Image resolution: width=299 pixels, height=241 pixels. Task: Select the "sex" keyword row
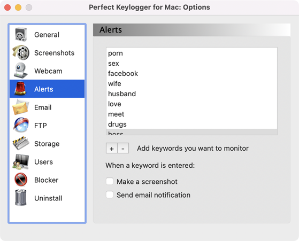coord(191,63)
